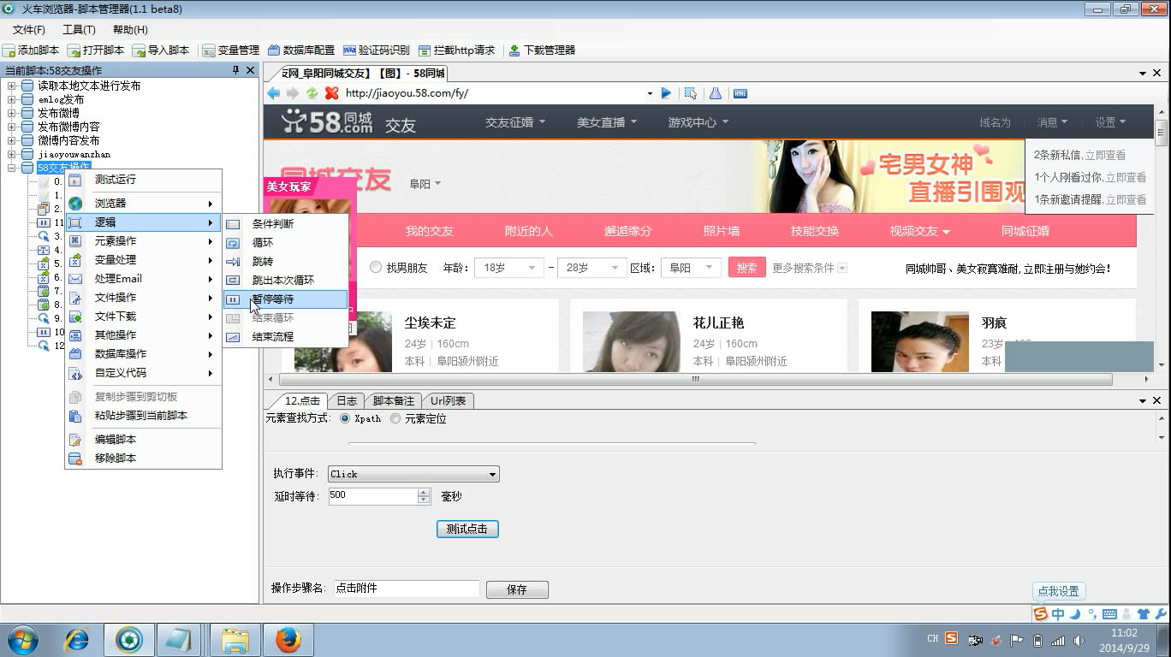
Task: Pin the script panel with pushpin icon
Action: click(x=236, y=70)
